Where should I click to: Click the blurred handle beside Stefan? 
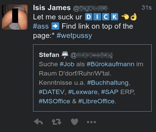[91, 55]
